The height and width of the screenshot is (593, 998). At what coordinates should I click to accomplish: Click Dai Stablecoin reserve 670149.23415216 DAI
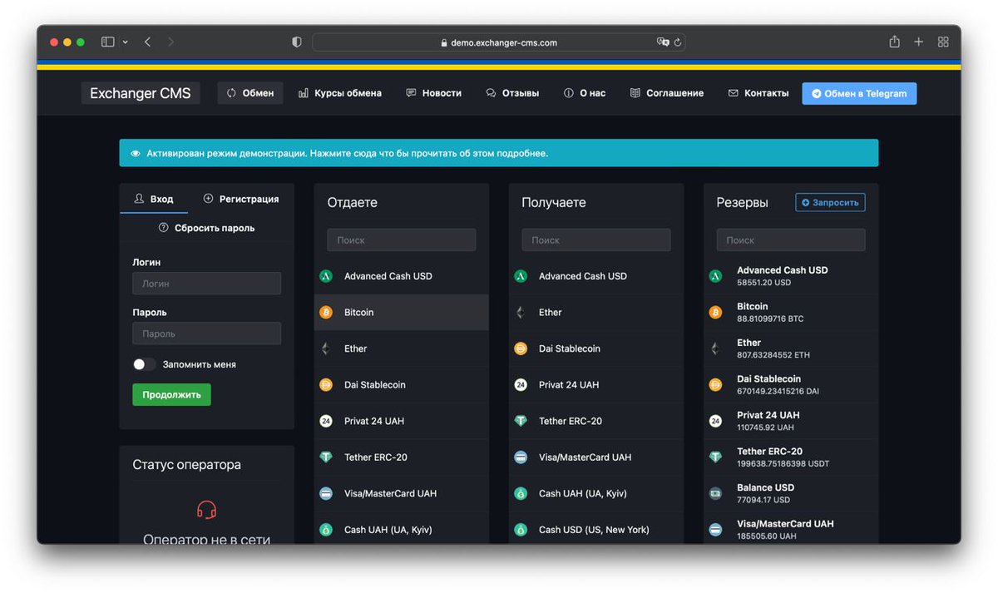790,384
